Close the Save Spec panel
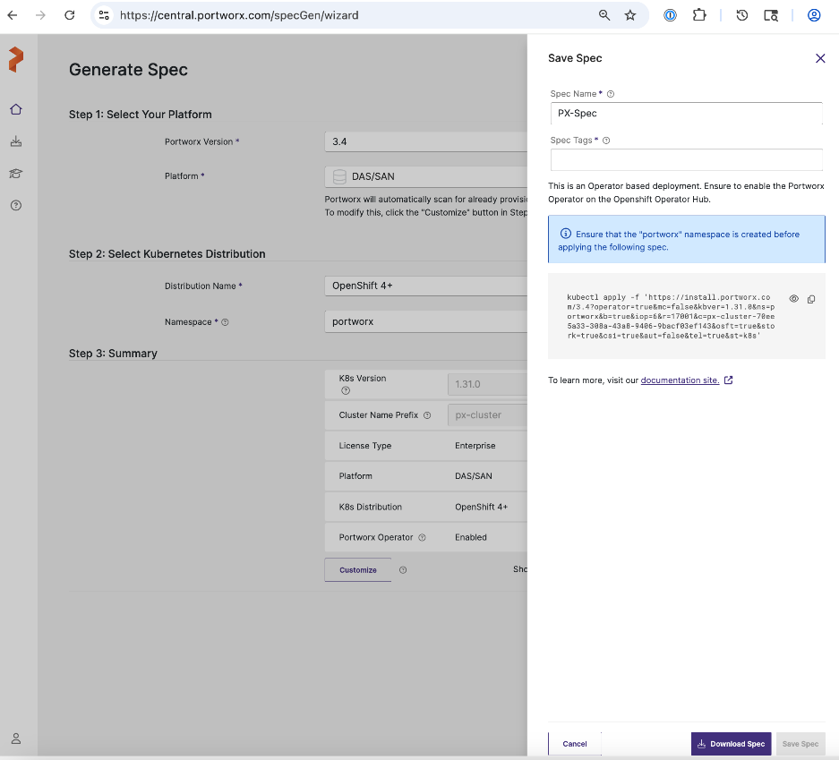This screenshot has height=760, width=839. click(820, 57)
